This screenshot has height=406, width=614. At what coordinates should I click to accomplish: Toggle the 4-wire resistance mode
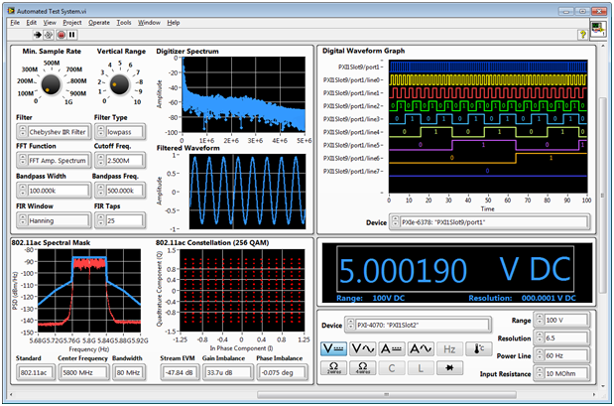[x=364, y=368]
